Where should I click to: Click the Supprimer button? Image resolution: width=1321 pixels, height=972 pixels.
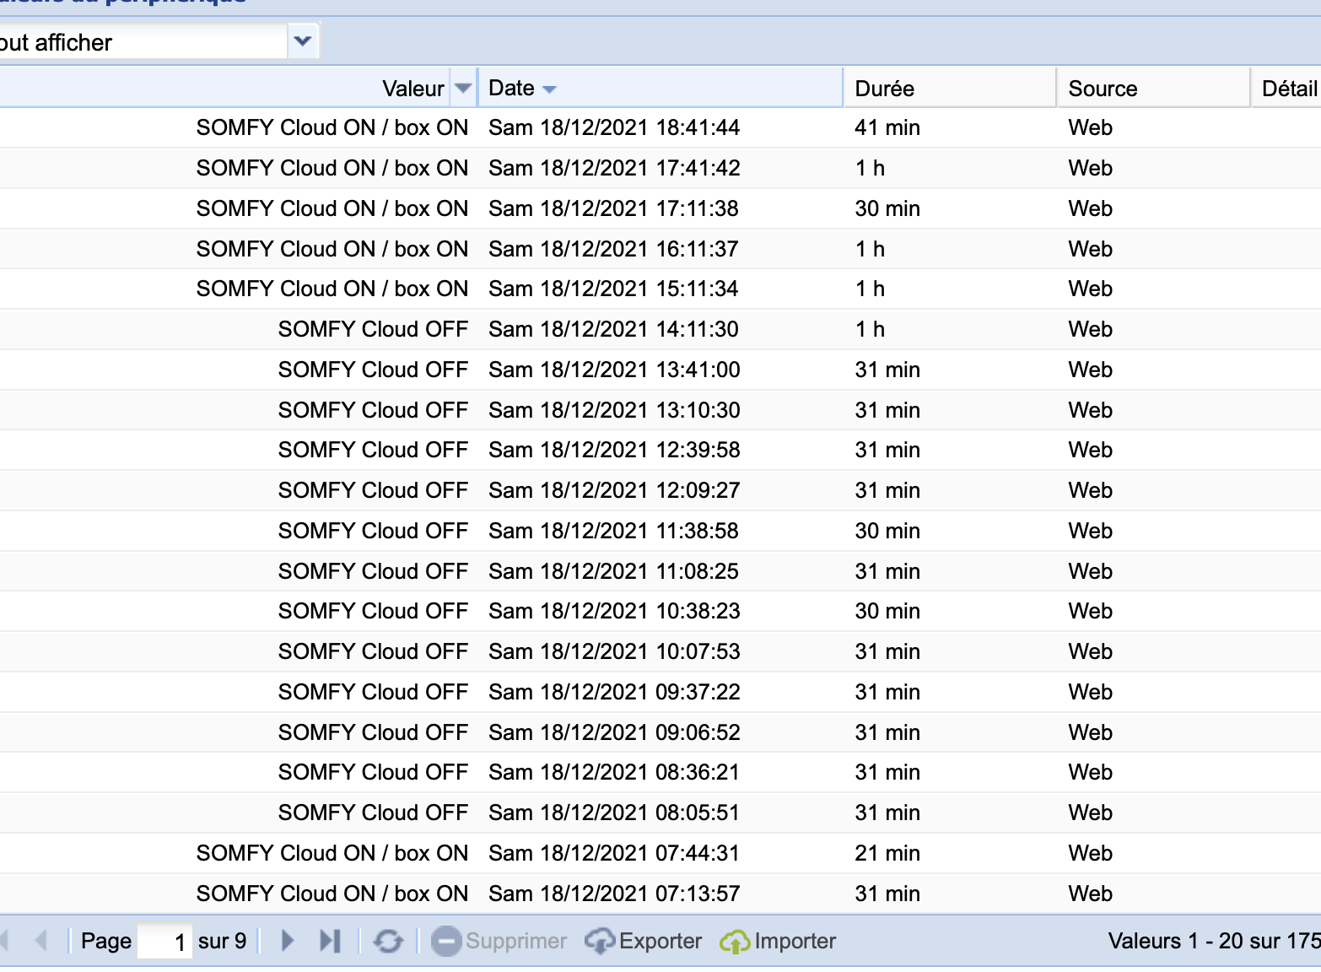[499, 941]
